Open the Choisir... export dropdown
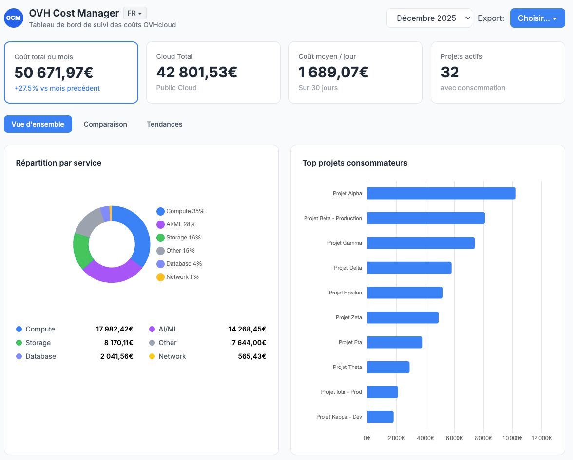Screen dimensions: 573x460 (537, 18)
